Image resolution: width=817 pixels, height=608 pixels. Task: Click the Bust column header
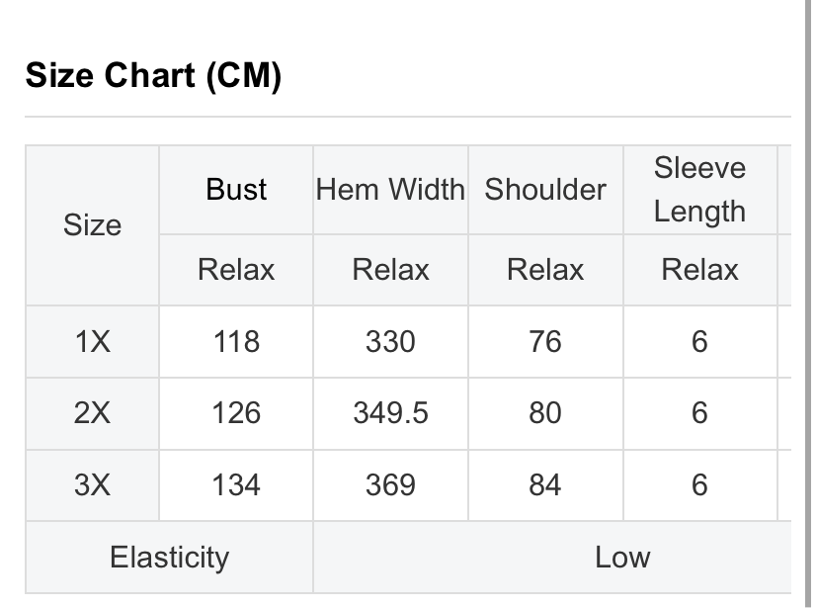(x=236, y=189)
